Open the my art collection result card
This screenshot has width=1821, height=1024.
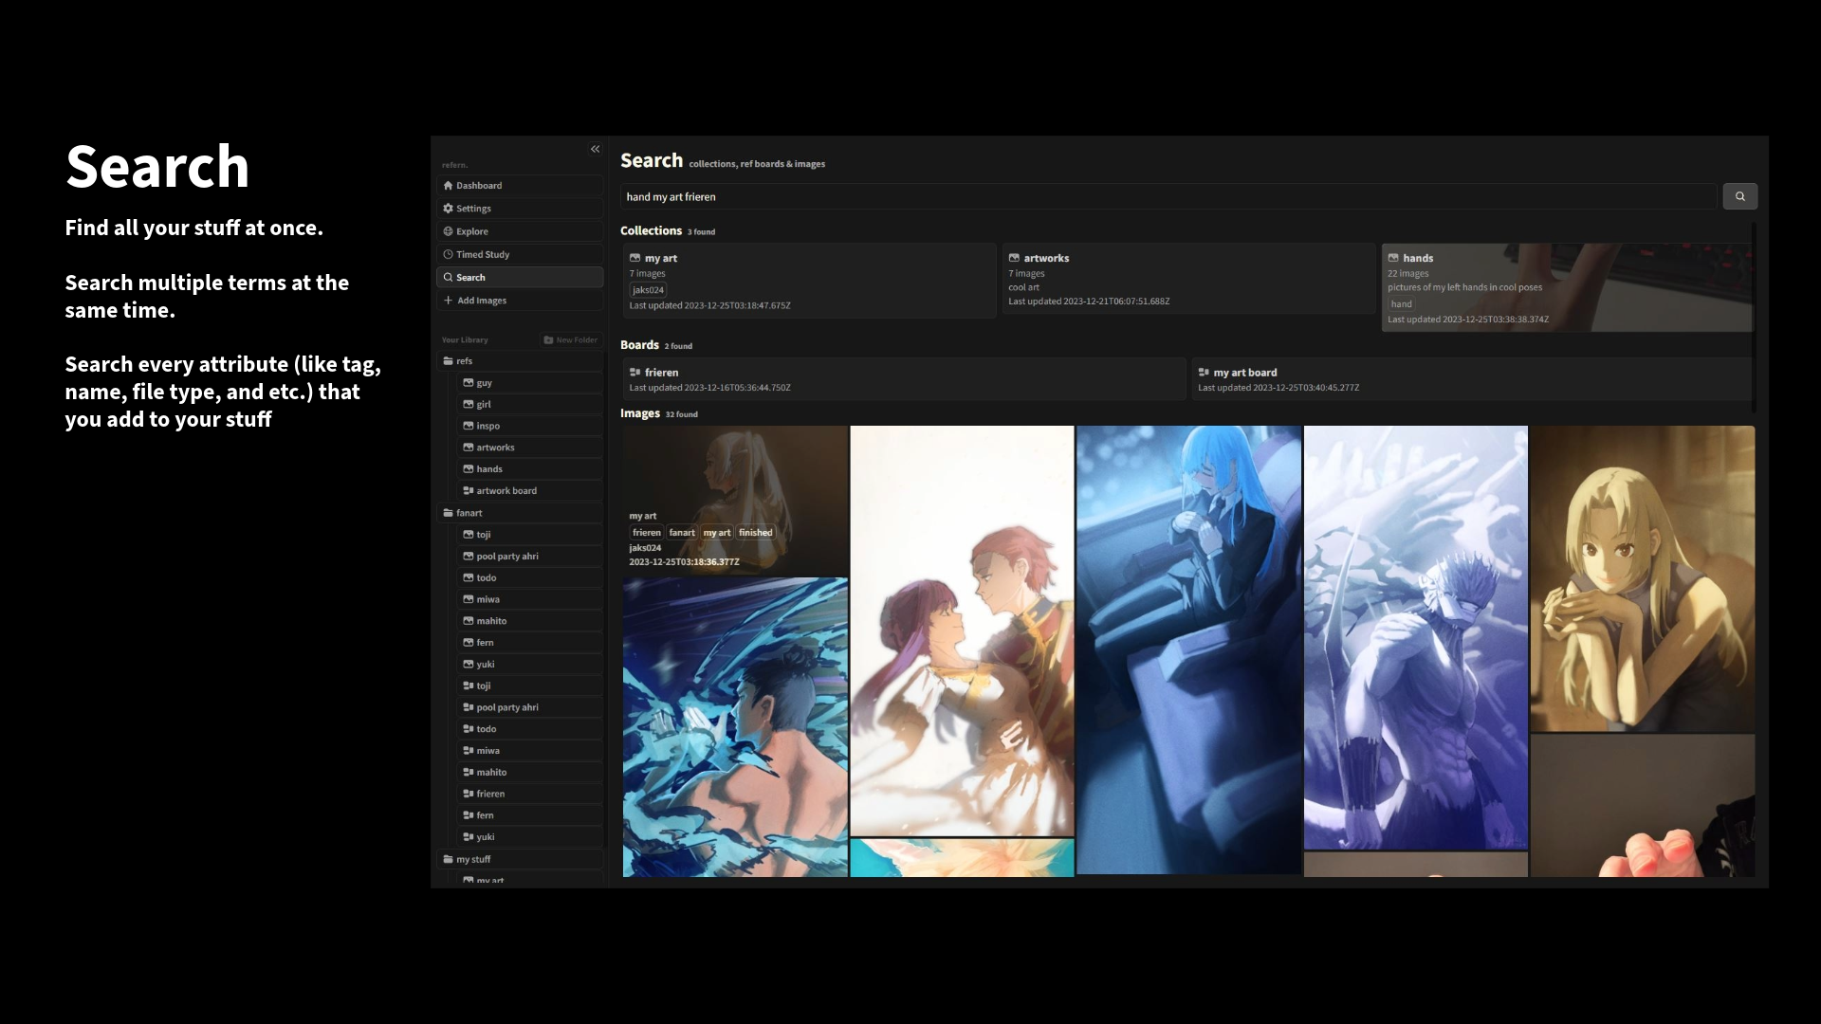809,281
